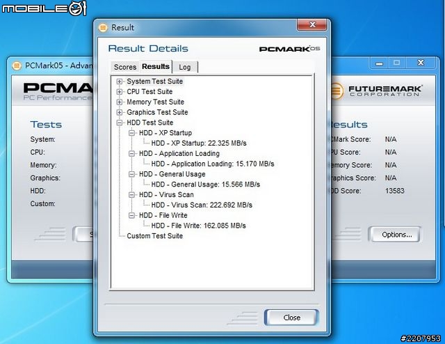Image resolution: width=445 pixels, height=344 pixels.
Task: Select the 'HDD - Application Loading' parent row
Action: point(179,153)
